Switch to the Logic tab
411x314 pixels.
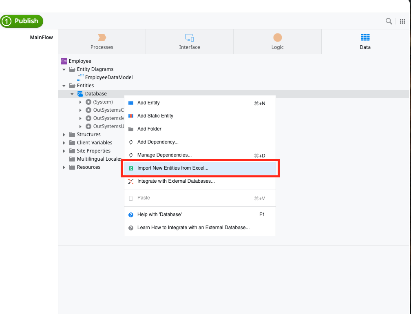[277, 42]
